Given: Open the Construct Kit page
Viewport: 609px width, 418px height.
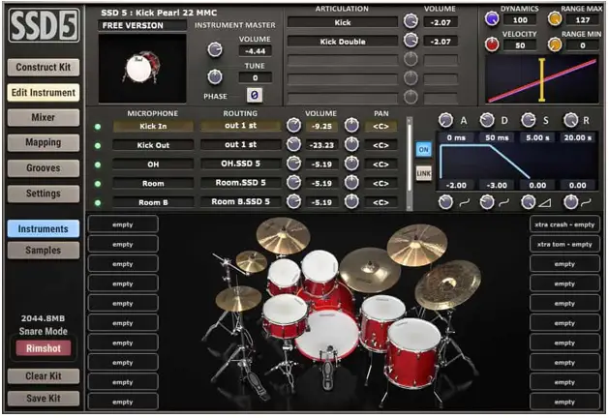Looking at the screenshot, I should pos(44,67).
